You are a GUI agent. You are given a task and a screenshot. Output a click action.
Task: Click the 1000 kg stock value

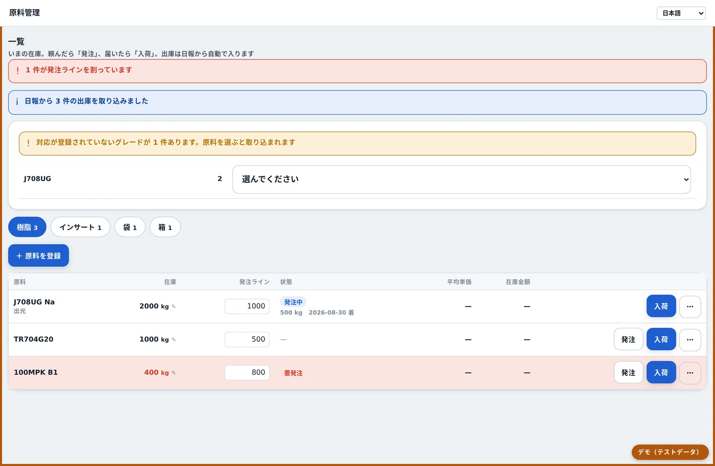(154, 340)
